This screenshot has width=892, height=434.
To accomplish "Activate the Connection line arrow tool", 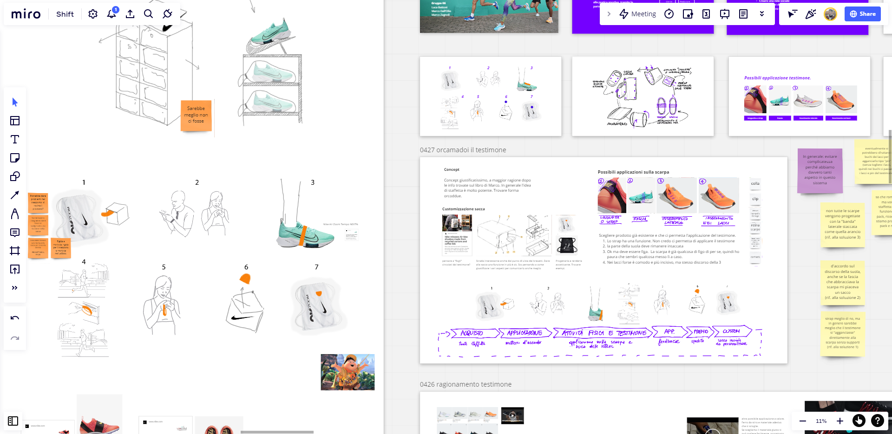I will (15, 195).
